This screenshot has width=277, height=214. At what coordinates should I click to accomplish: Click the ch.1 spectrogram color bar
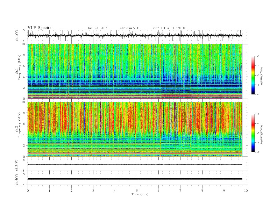click(253, 76)
